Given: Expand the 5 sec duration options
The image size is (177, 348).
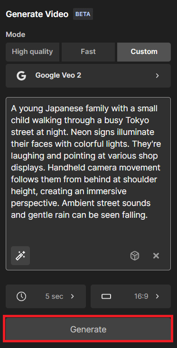Looking at the screenshot, I should point(46,296).
